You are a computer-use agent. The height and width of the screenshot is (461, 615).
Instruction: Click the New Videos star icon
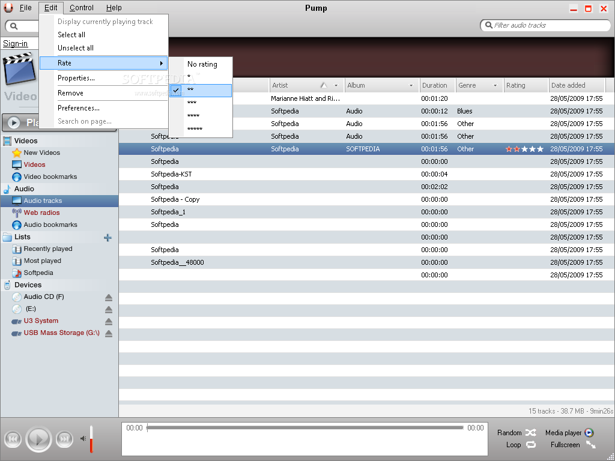tap(17, 152)
